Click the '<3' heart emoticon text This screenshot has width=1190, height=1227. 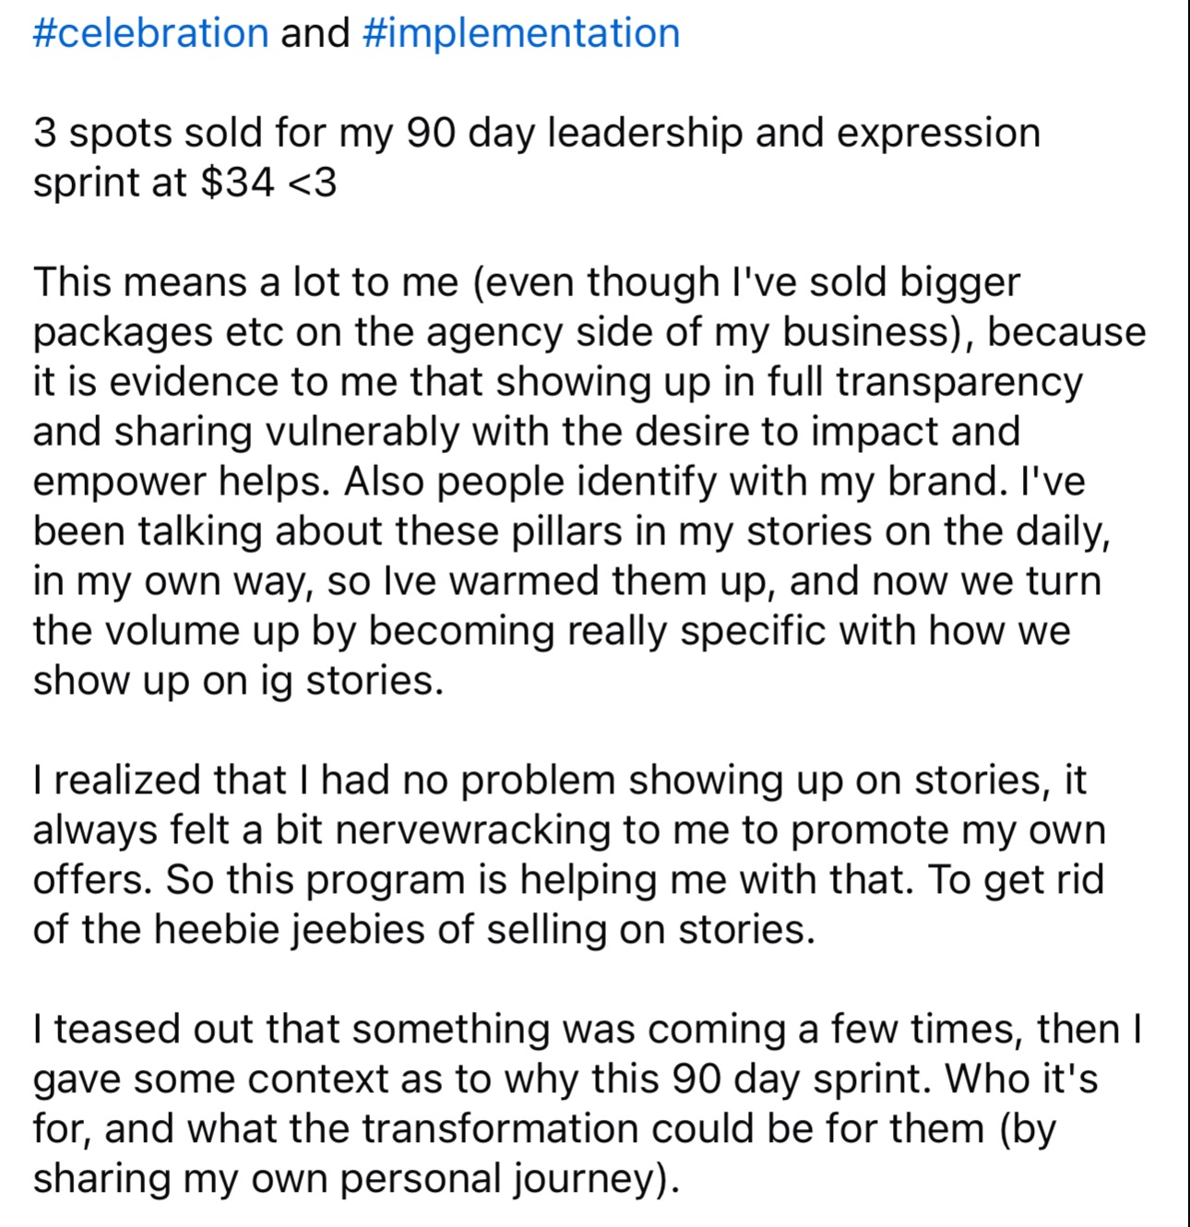pos(314,183)
